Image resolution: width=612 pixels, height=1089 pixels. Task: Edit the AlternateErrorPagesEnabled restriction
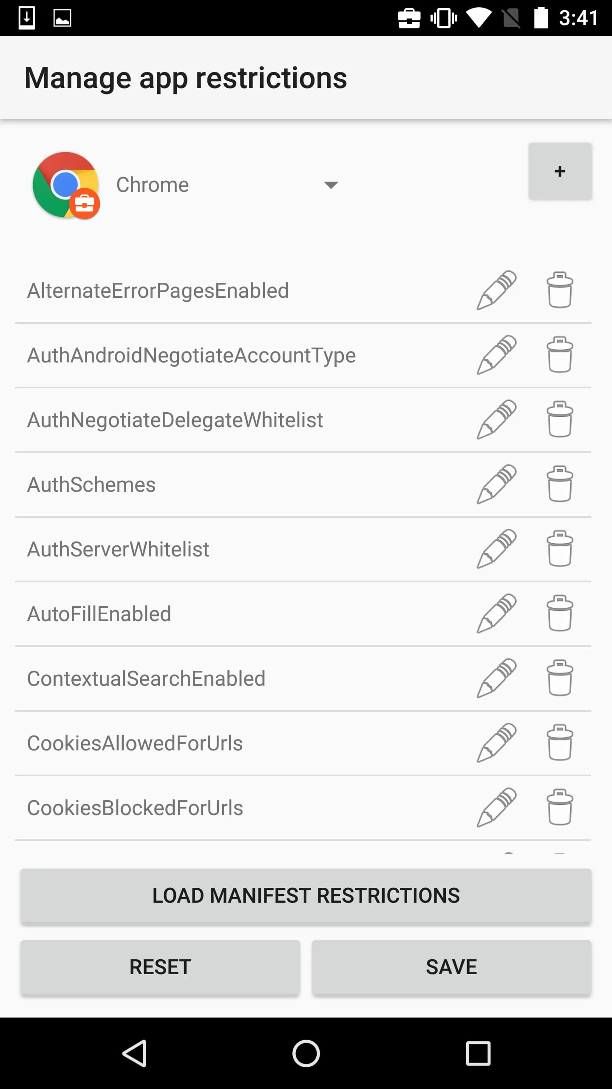click(x=496, y=291)
